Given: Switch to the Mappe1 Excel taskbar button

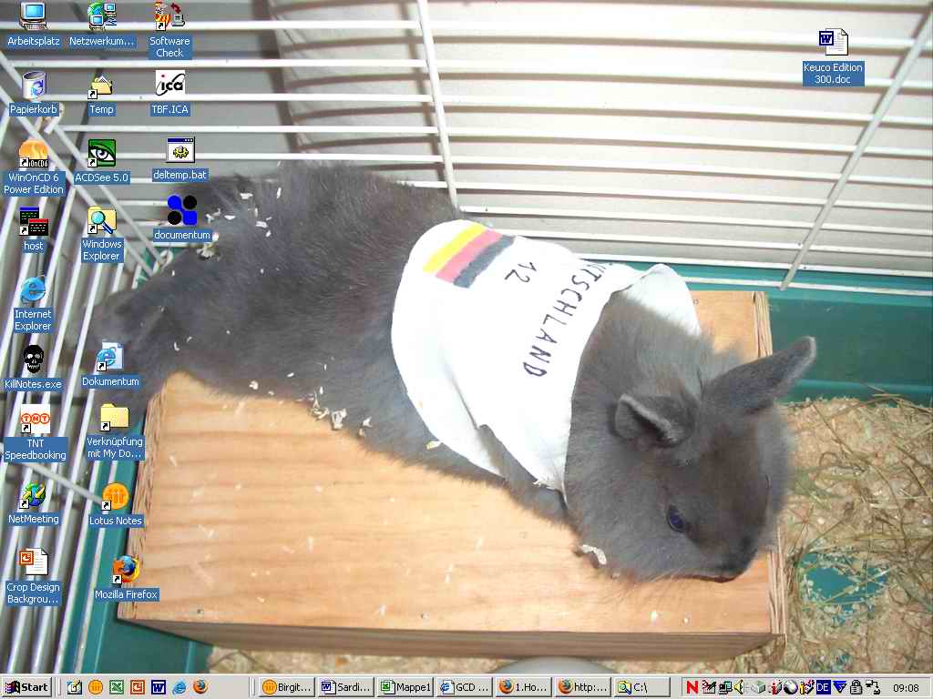Looking at the screenshot, I should (x=405, y=687).
